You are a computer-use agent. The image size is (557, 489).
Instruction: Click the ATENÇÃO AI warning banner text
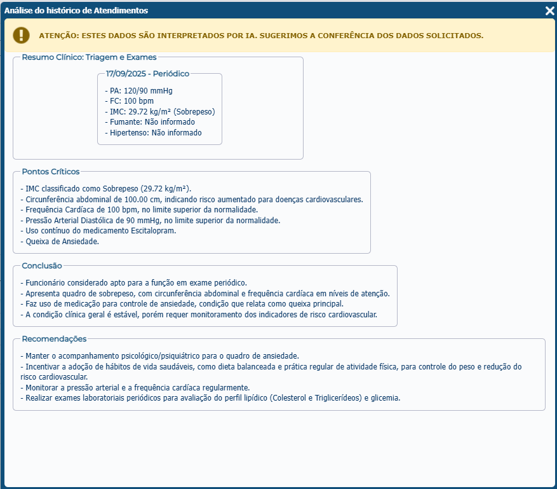coord(261,36)
